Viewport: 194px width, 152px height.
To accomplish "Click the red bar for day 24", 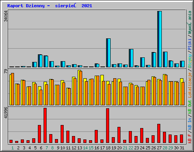I will tap(142, 136).
